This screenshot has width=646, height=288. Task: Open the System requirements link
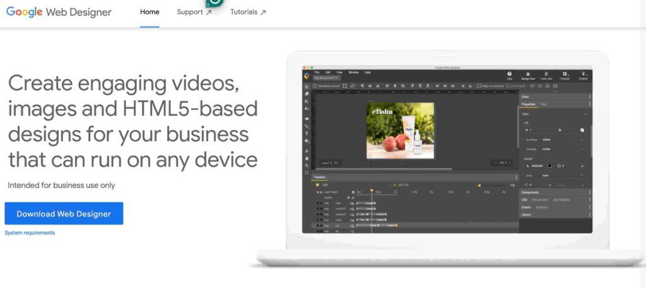(30, 233)
